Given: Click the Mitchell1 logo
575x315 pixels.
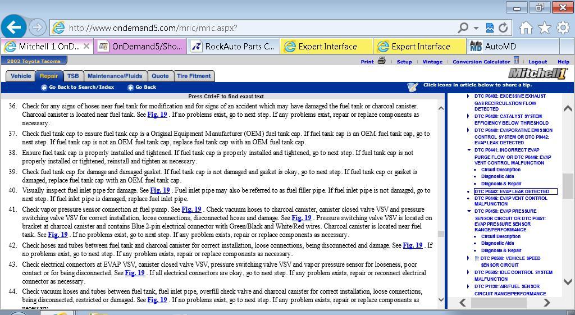Looking at the screenshot, I should point(537,74).
